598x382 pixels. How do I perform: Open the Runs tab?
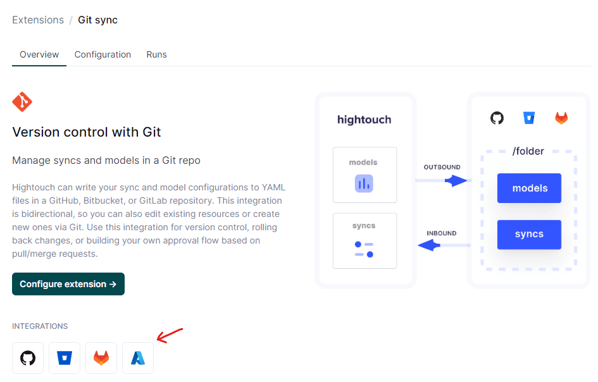156,54
